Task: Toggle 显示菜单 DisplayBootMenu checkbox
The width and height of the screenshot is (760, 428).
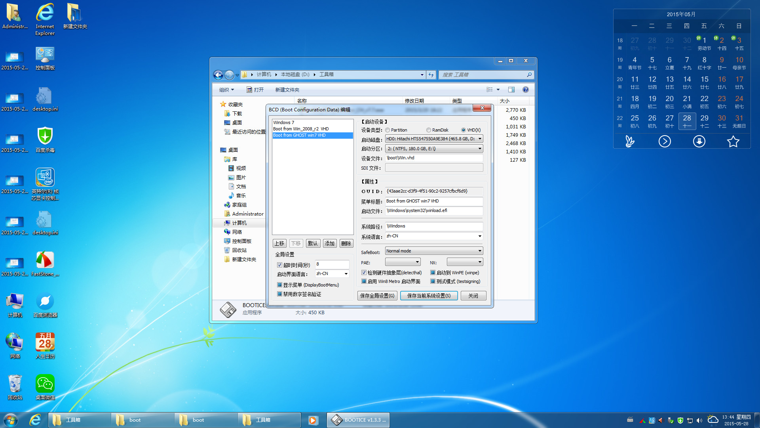Action: (279, 285)
